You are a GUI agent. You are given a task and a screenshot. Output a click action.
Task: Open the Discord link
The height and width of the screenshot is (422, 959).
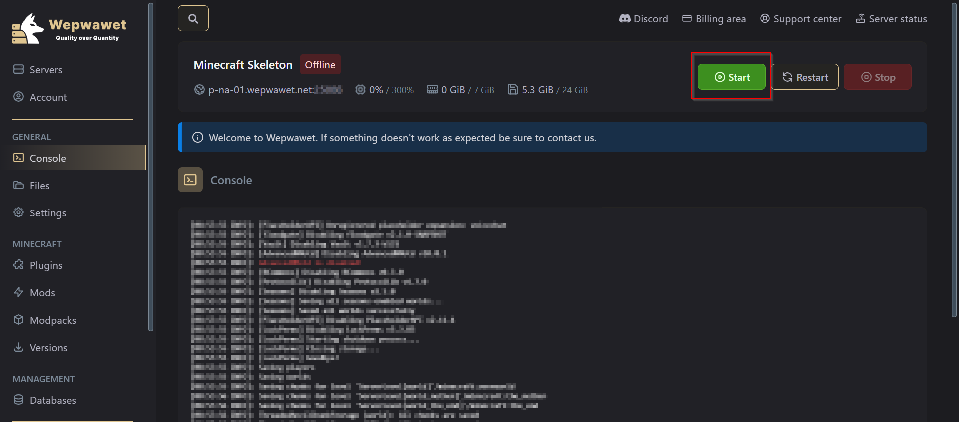pos(643,19)
